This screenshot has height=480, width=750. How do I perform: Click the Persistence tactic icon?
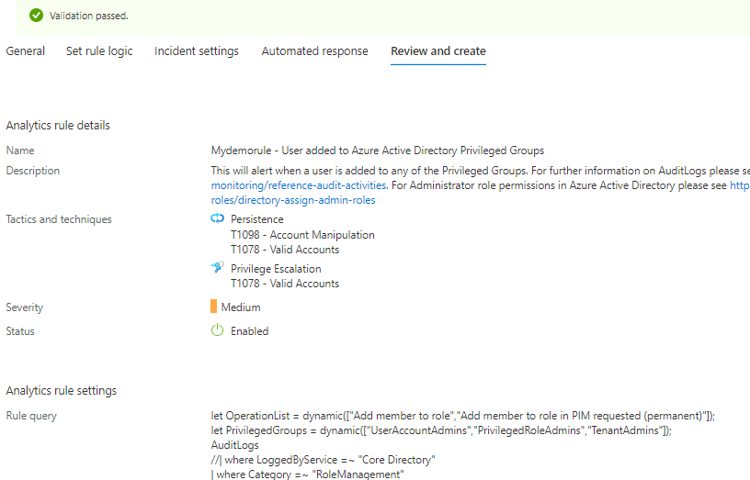217,219
